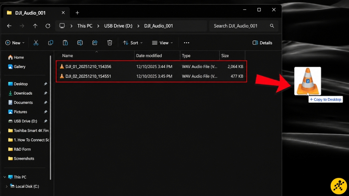Select the DJI_Audio_001 tab

tap(31, 13)
